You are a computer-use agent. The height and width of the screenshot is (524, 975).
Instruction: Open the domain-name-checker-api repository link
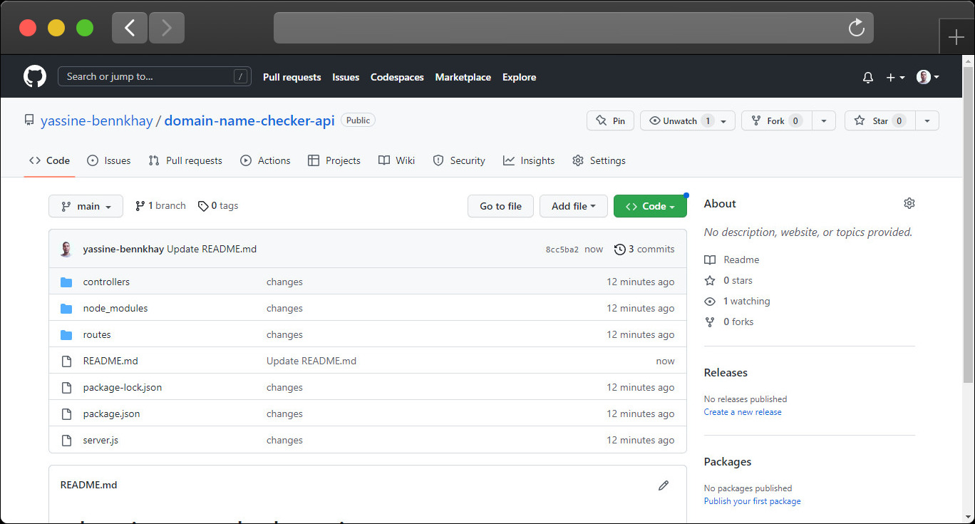[249, 120]
